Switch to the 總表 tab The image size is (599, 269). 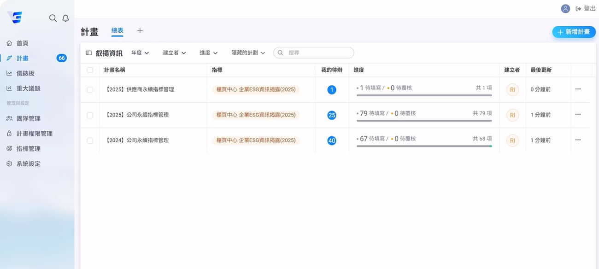point(117,31)
